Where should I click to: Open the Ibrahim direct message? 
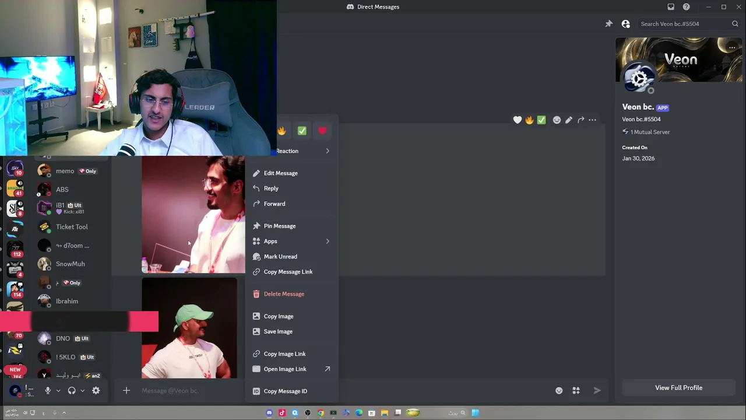coord(73,301)
